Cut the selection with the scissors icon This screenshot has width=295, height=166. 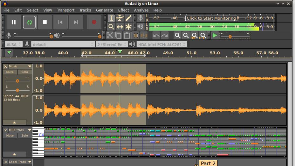point(110,35)
